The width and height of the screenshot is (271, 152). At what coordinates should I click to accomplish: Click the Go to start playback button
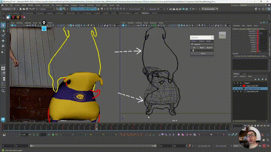246,126
